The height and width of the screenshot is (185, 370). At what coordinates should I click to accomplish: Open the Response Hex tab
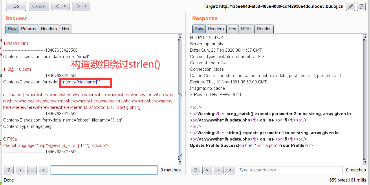click(x=232, y=29)
